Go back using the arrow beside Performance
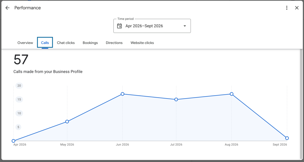 7,8
